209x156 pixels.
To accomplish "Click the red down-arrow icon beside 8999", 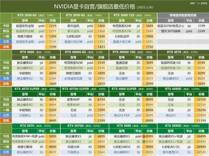I will [144, 136].
